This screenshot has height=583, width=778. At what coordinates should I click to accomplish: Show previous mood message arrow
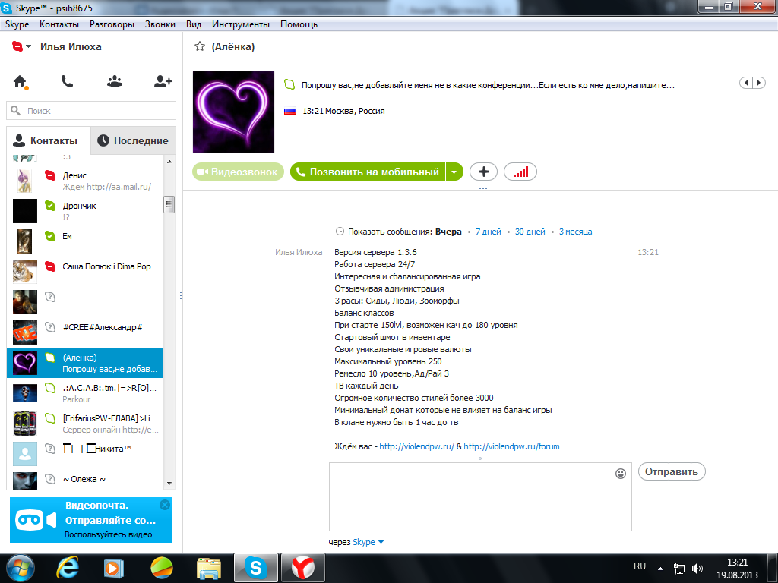click(x=746, y=83)
